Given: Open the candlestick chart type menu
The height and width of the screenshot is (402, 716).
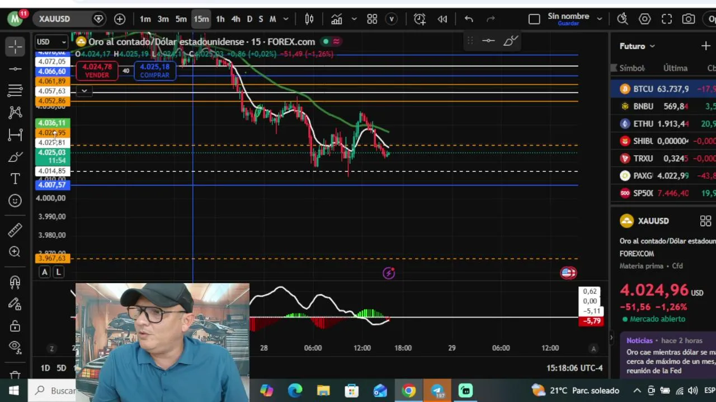Looking at the screenshot, I should tap(309, 19).
